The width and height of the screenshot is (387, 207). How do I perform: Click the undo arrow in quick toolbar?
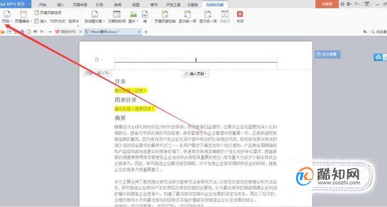(35, 32)
